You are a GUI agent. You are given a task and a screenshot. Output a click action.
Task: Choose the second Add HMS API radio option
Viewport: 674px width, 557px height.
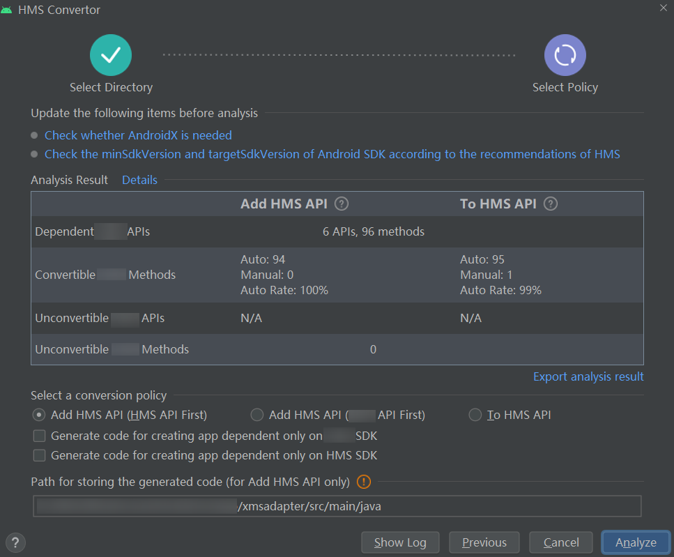click(257, 415)
